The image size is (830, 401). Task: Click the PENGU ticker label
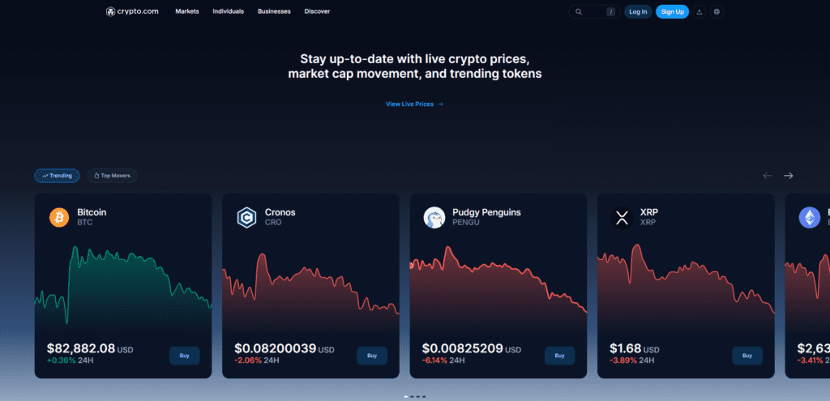(x=466, y=223)
